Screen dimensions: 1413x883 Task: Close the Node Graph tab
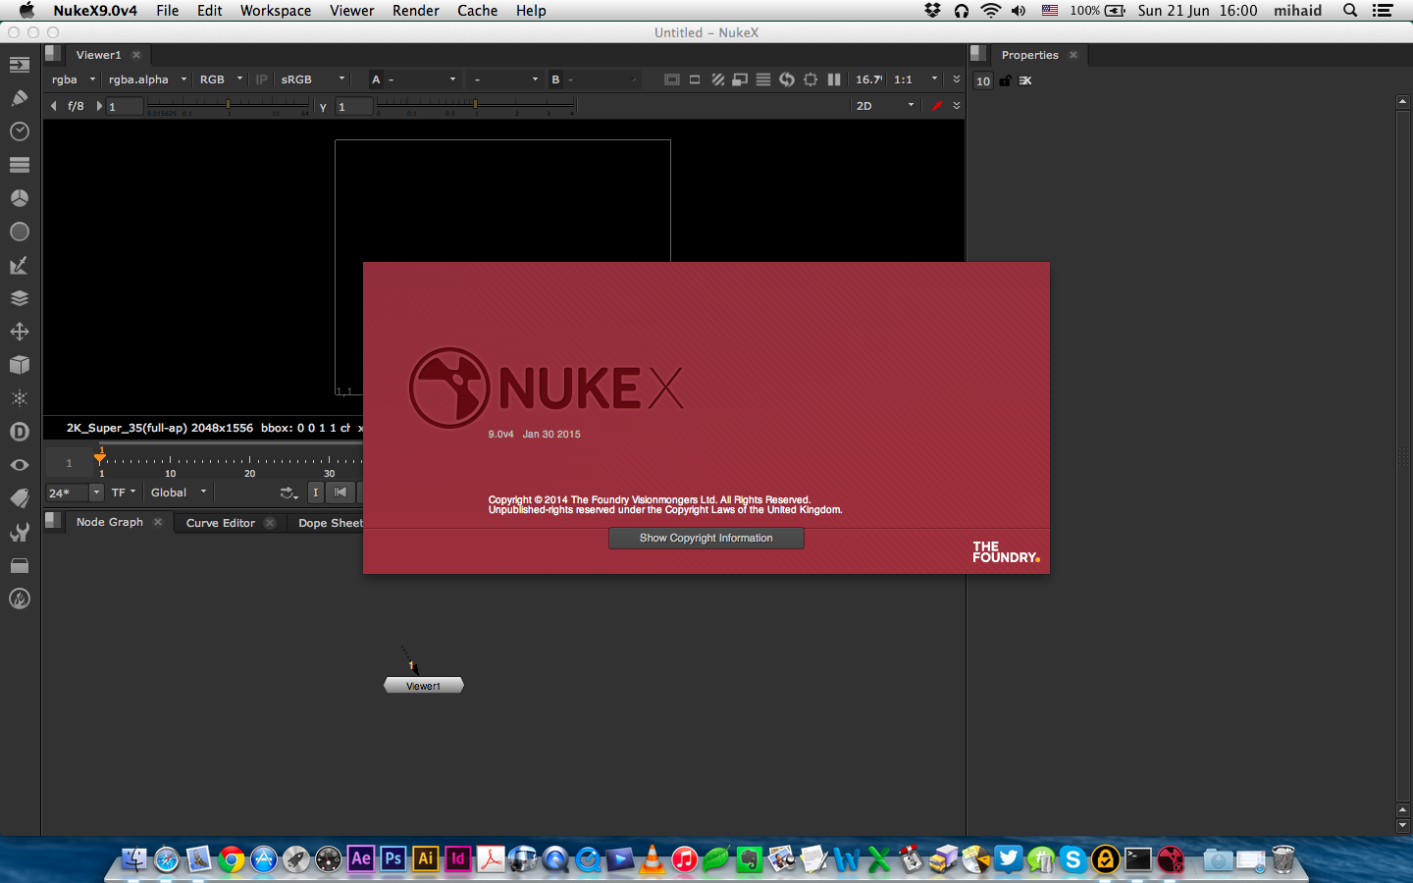pos(158,522)
